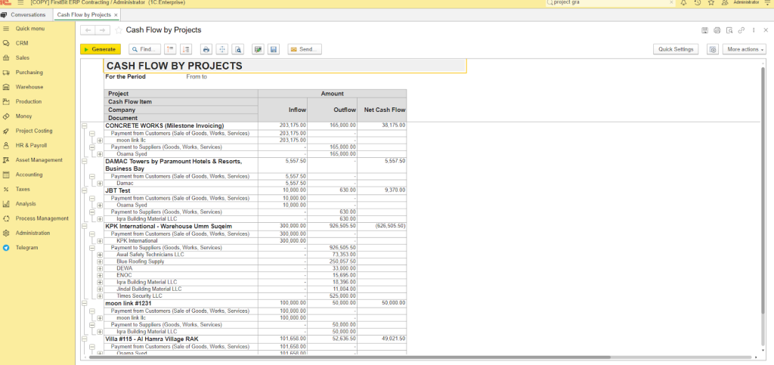Open the Purchasing section
The width and height of the screenshot is (774, 365).
[x=29, y=73]
